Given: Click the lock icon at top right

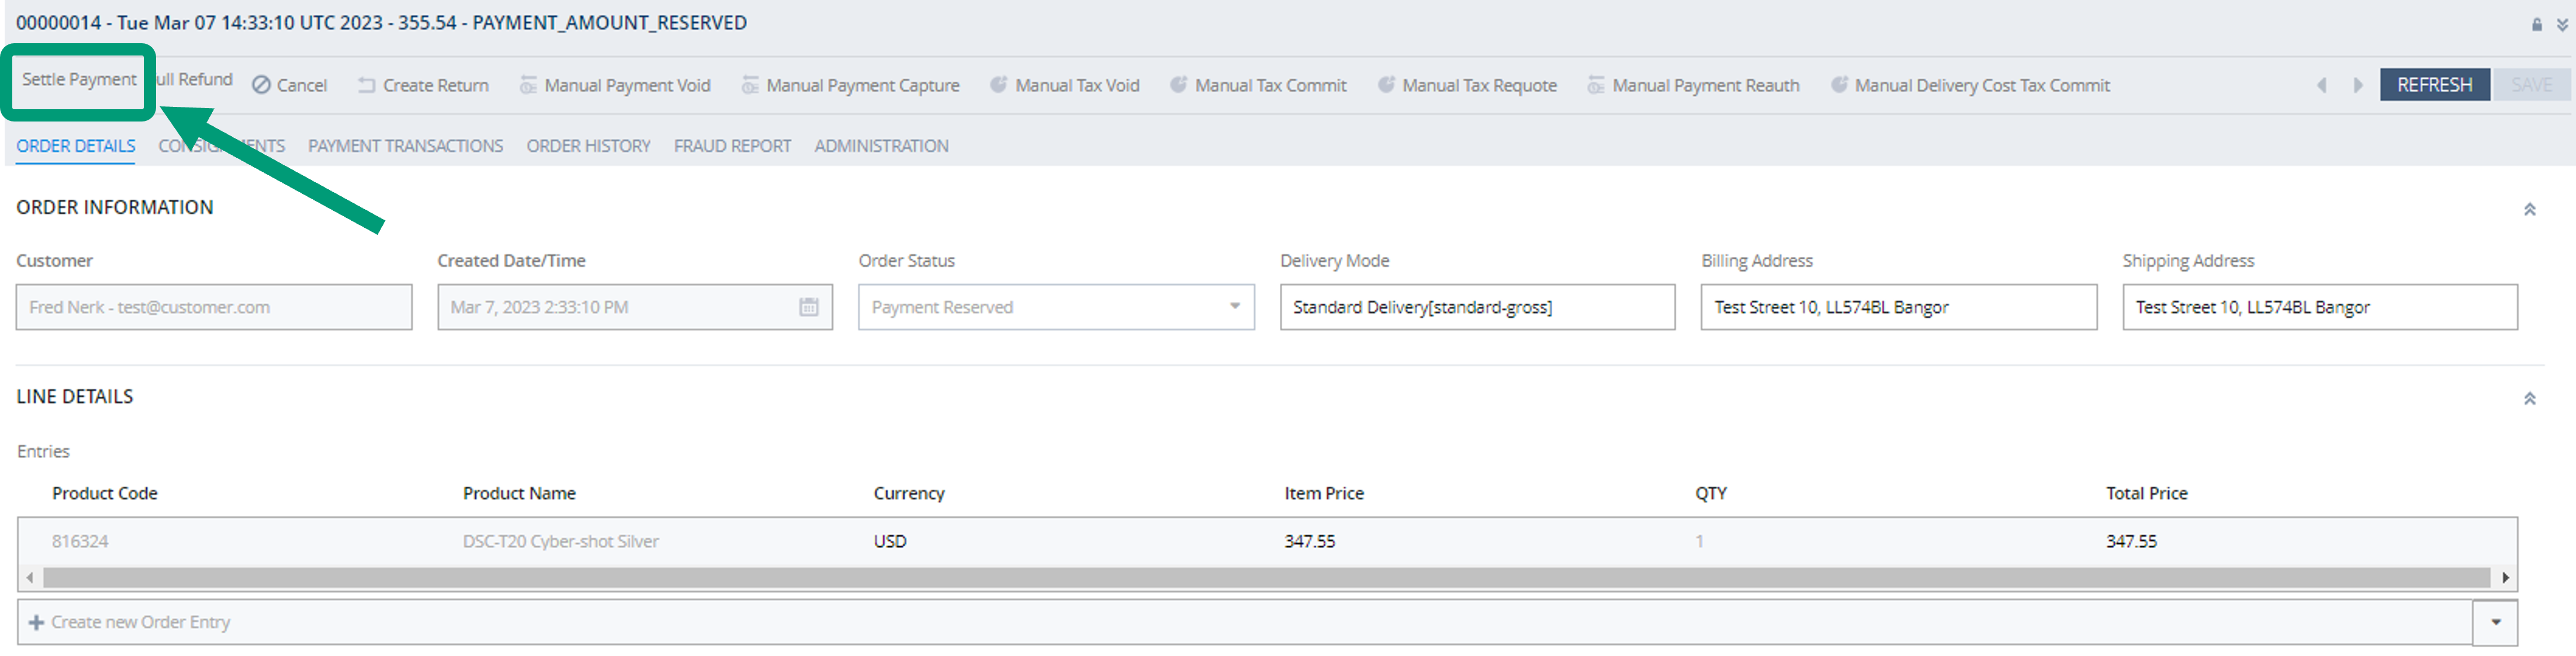Looking at the screenshot, I should coord(2536,24).
